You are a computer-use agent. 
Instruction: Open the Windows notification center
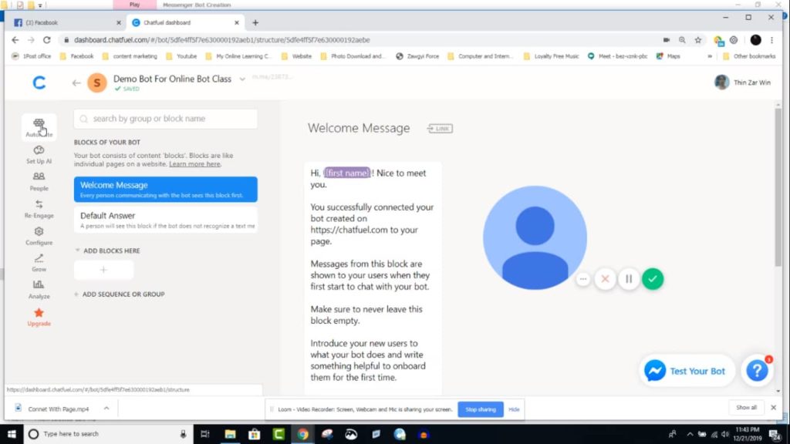(x=775, y=434)
